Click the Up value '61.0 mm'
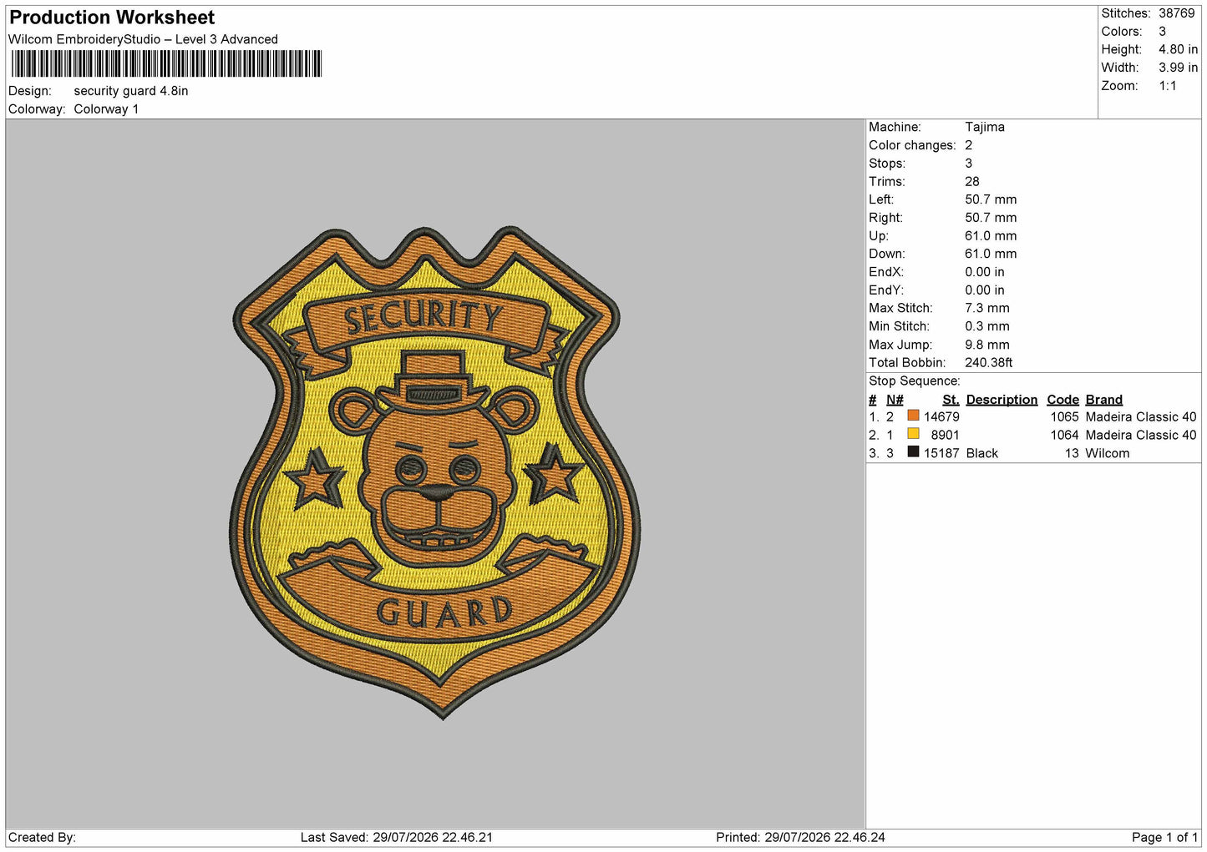The image size is (1207, 852). [x=991, y=236]
